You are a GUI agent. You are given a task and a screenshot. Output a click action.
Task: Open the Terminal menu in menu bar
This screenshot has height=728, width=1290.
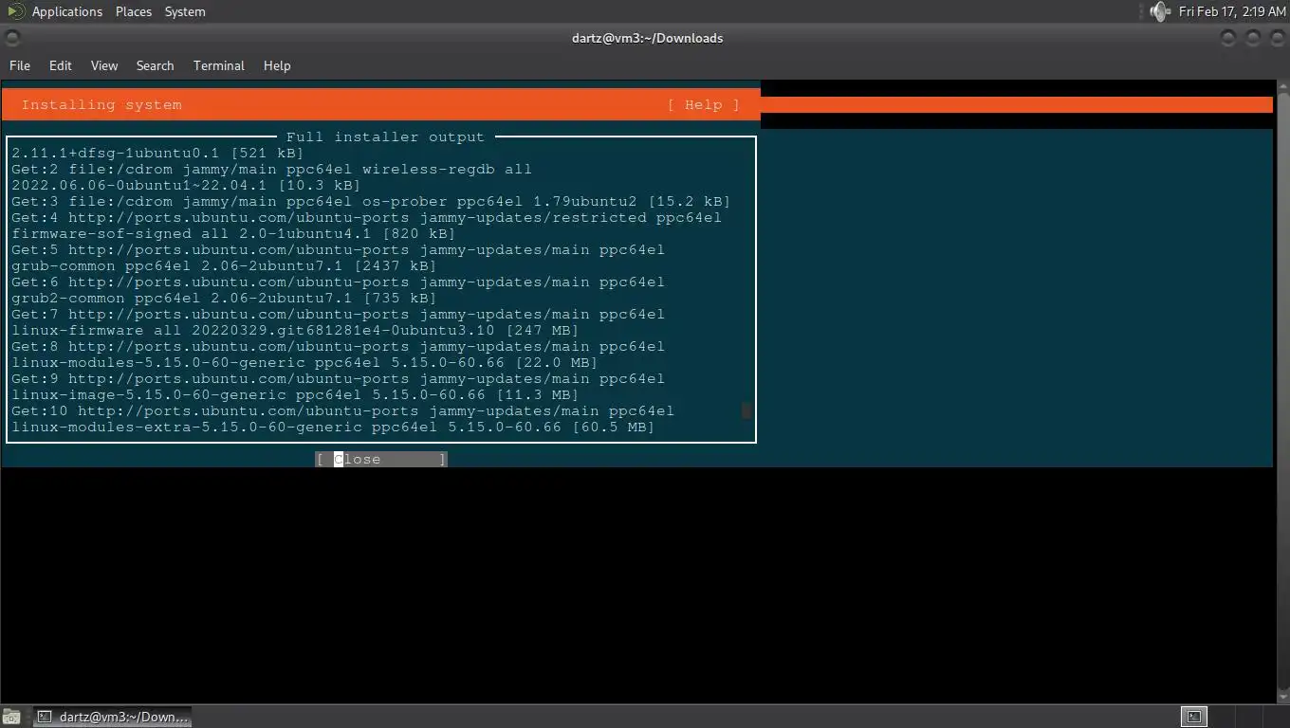[219, 65]
